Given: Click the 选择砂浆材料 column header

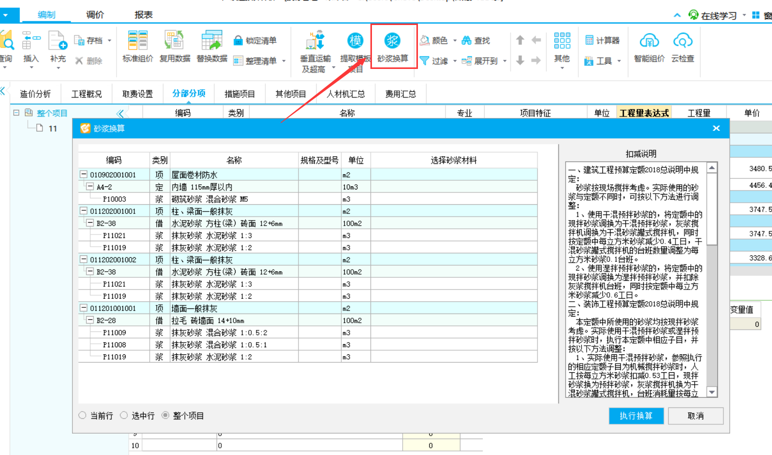Looking at the screenshot, I should click(x=454, y=160).
